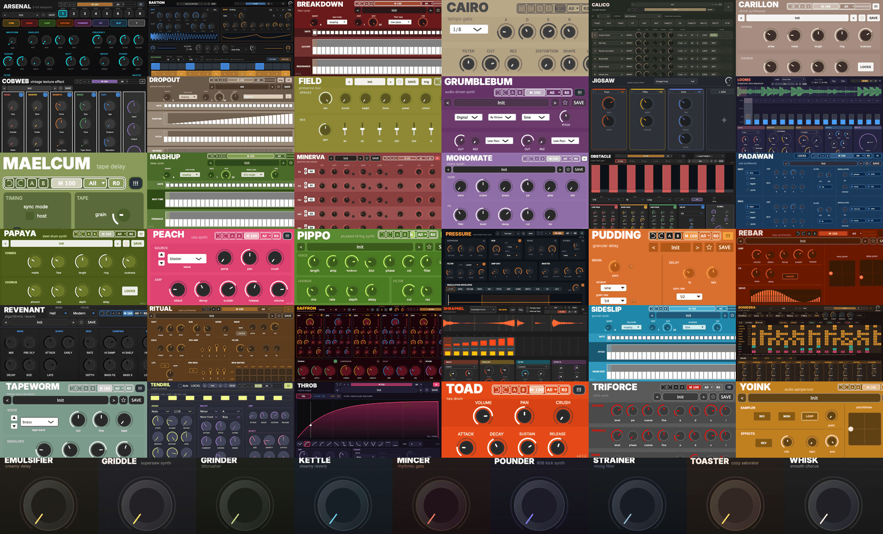This screenshot has height=534, width=883.
Task: Select slot 1 in the Arsenal number row
Action: [63, 14]
